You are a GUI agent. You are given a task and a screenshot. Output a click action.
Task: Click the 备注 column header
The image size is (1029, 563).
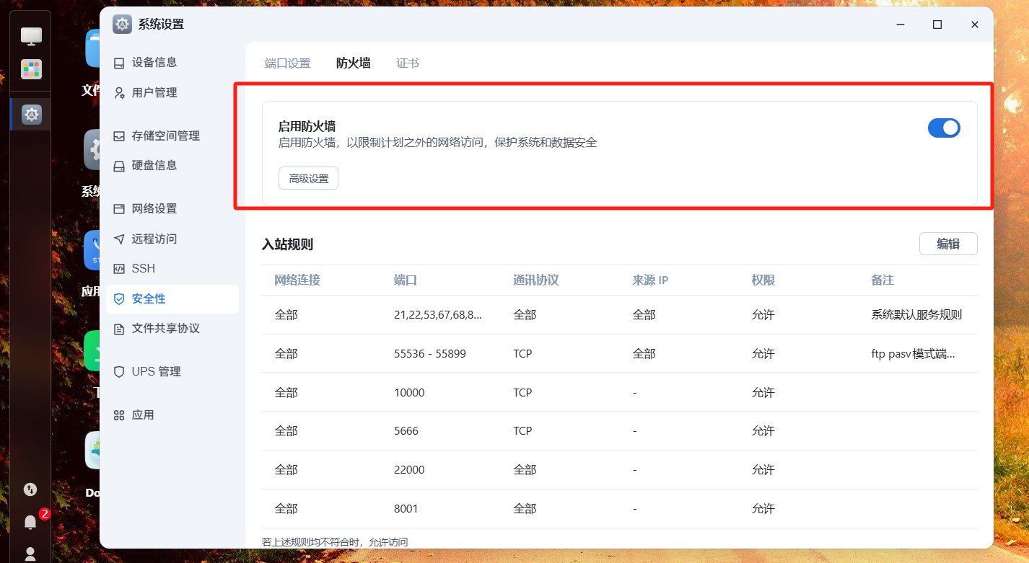click(883, 280)
